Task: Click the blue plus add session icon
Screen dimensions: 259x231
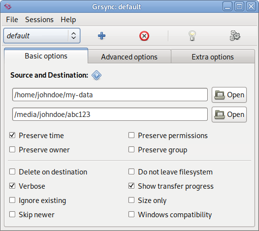Action: [101, 36]
